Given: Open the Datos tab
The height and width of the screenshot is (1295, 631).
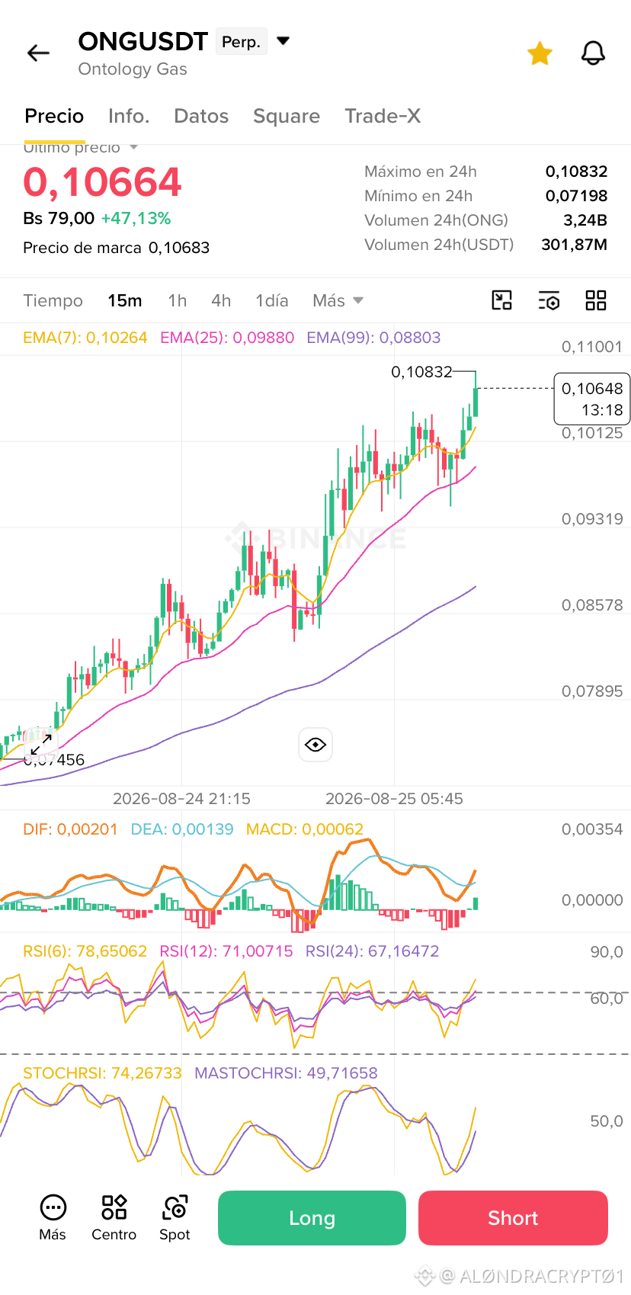Looking at the screenshot, I should 201,116.
